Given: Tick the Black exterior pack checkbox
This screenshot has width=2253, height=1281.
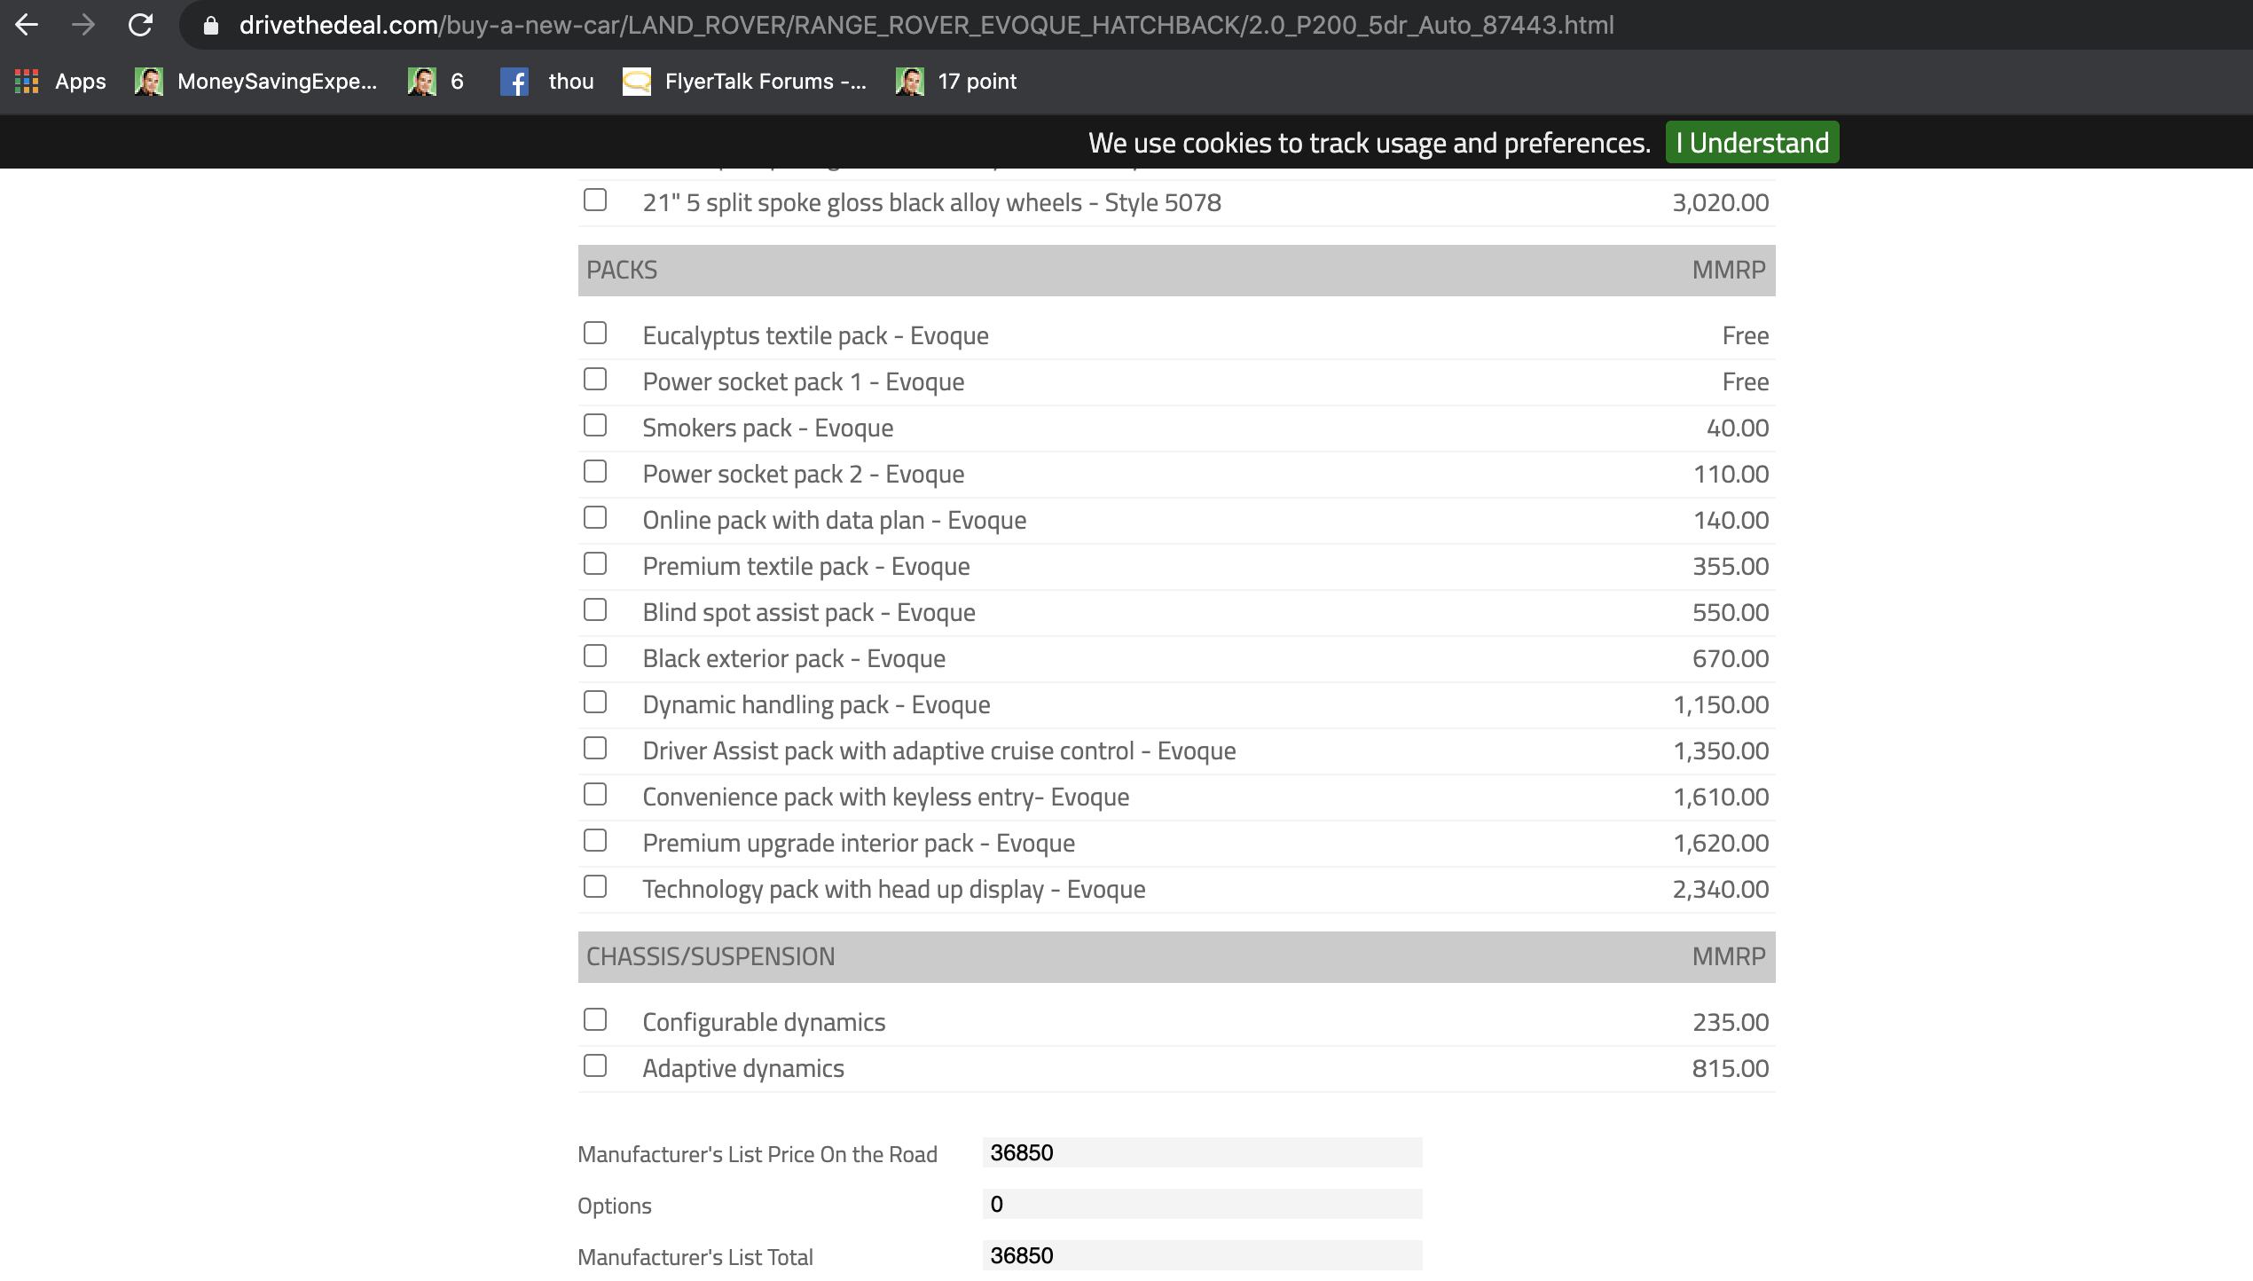Looking at the screenshot, I should [595, 656].
